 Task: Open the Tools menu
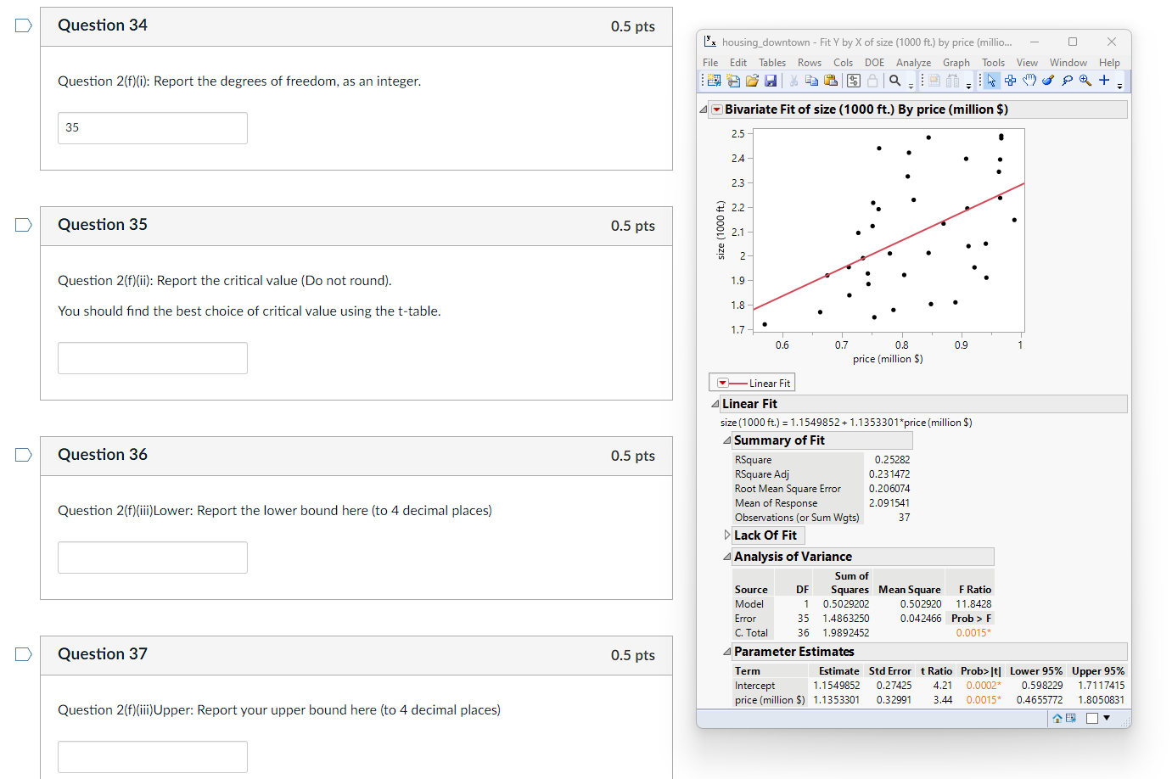[x=993, y=63]
